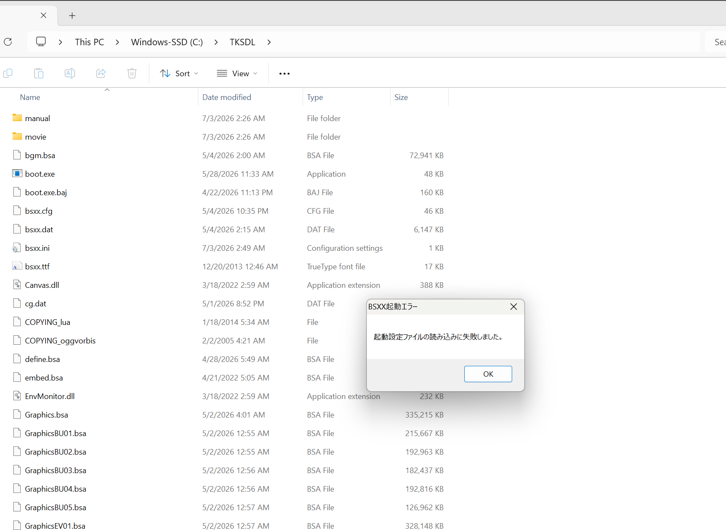Viewport: 726px width, 530px height.
Task: Click the Refresh icon beside address bar
Action: pyautogui.click(x=8, y=42)
